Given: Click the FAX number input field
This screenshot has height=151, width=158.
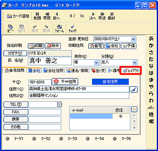Looking at the screenshot, I should coord(45,112).
